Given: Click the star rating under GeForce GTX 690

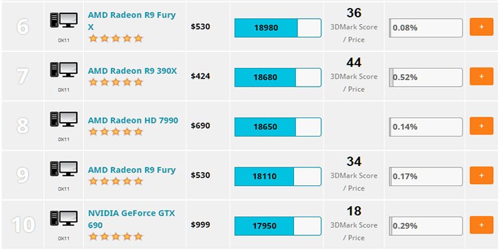Looking at the screenshot, I should [116, 237].
